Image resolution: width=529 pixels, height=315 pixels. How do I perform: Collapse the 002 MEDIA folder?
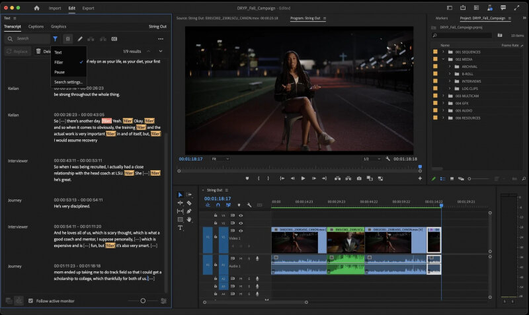coord(443,59)
